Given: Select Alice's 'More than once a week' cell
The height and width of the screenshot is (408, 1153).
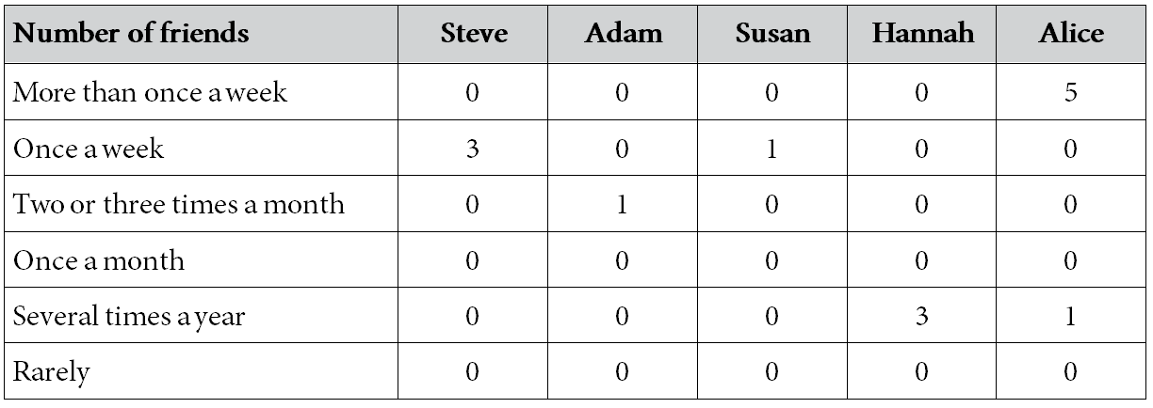Looking at the screenshot, I should coord(1071,92).
